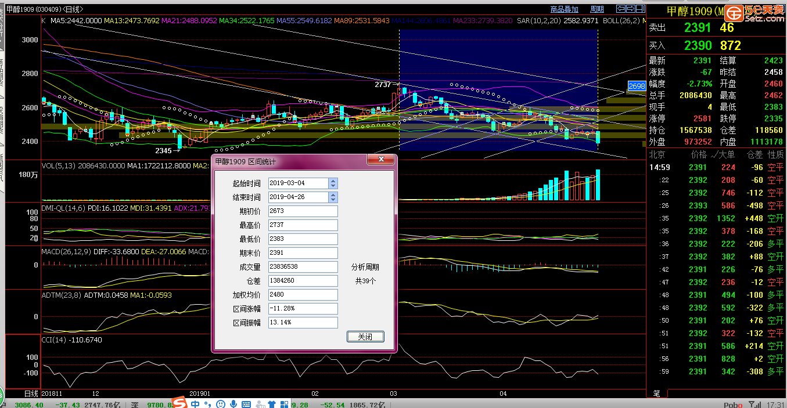Increase the 起始时间 date with up arrow

[333, 180]
